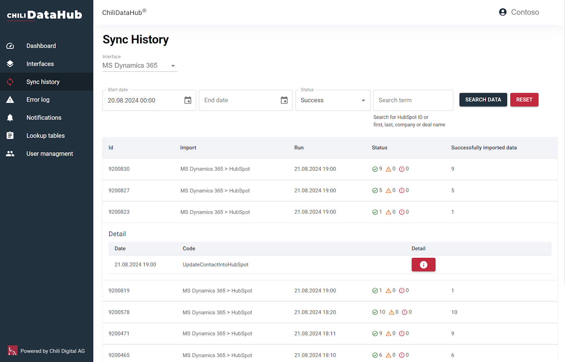The width and height of the screenshot is (565, 362).
Task: Click the Chili DataHub logo
Action: coord(44,15)
